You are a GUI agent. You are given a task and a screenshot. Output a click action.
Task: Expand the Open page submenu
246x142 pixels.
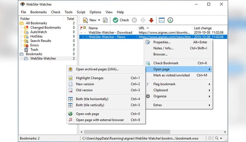click(179, 69)
